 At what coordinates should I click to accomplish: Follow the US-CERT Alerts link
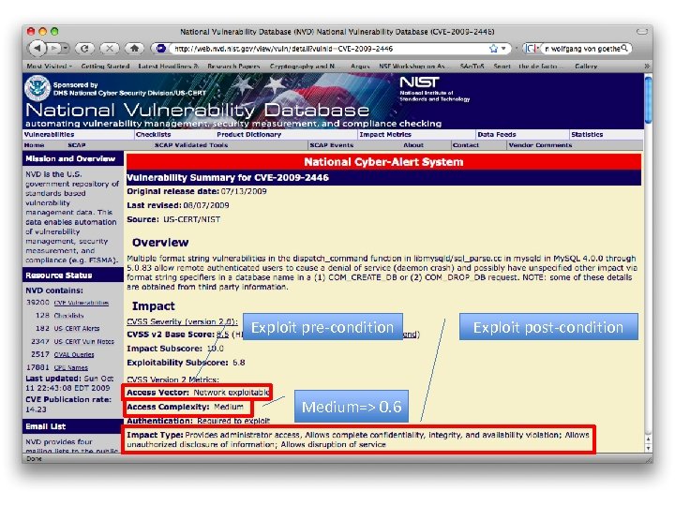click(x=77, y=329)
